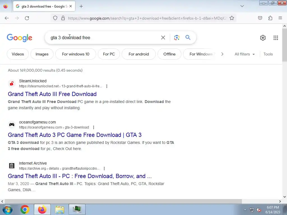Image resolution: width=287 pixels, height=215 pixels.
Task: List all tabs dropdown arrow
Action: [242, 6]
